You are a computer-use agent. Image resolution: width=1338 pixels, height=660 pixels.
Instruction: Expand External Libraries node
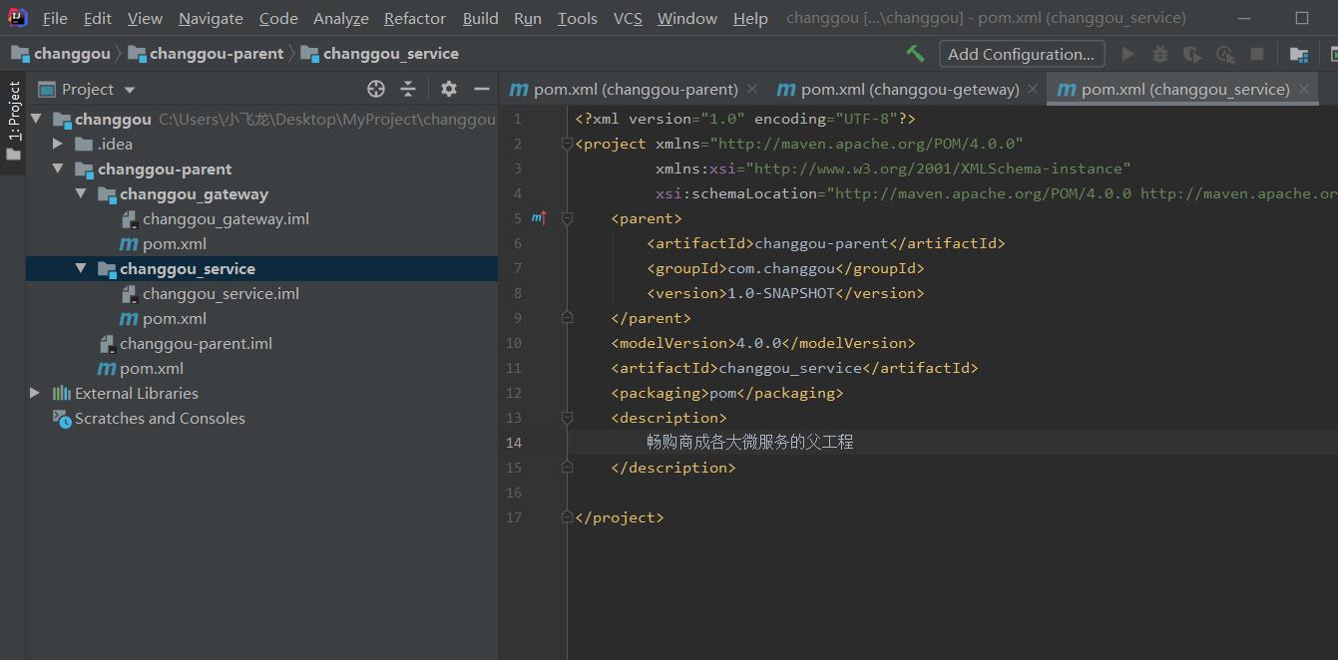click(x=35, y=393)
